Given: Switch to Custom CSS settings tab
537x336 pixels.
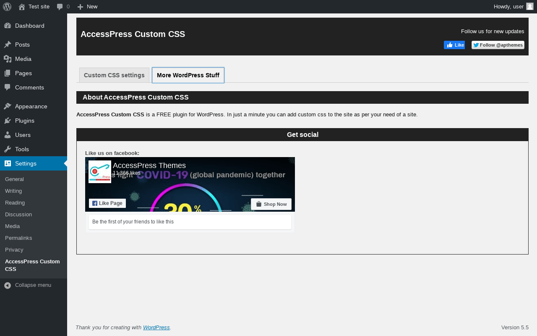Looking at the screenshot, I should [114, 75].
